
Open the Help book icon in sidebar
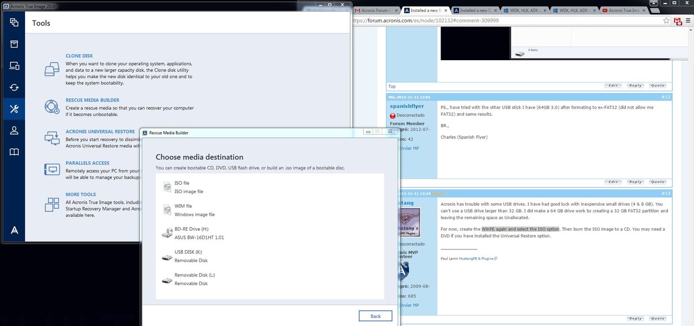[x=14, y=152]
